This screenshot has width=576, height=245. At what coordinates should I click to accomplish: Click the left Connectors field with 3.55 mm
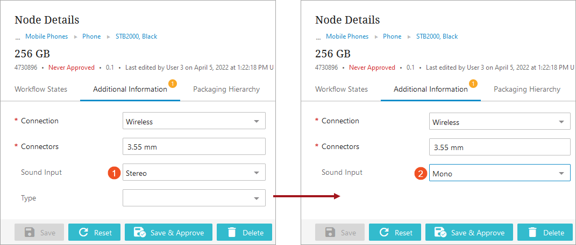tap(194, 146)
